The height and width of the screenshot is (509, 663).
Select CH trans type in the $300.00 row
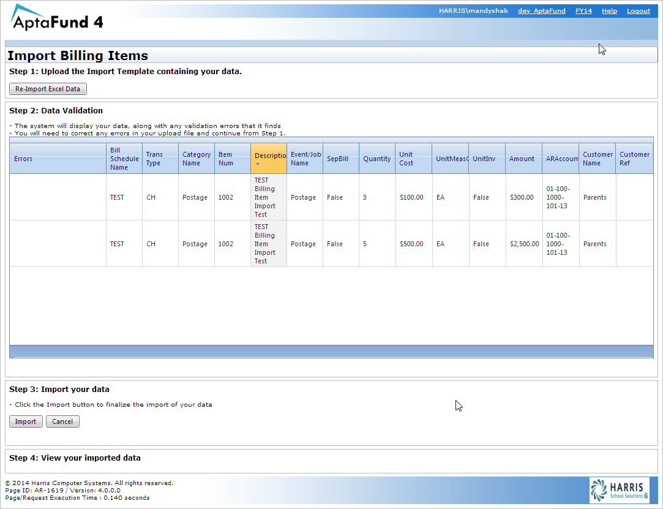click(160, 197)
